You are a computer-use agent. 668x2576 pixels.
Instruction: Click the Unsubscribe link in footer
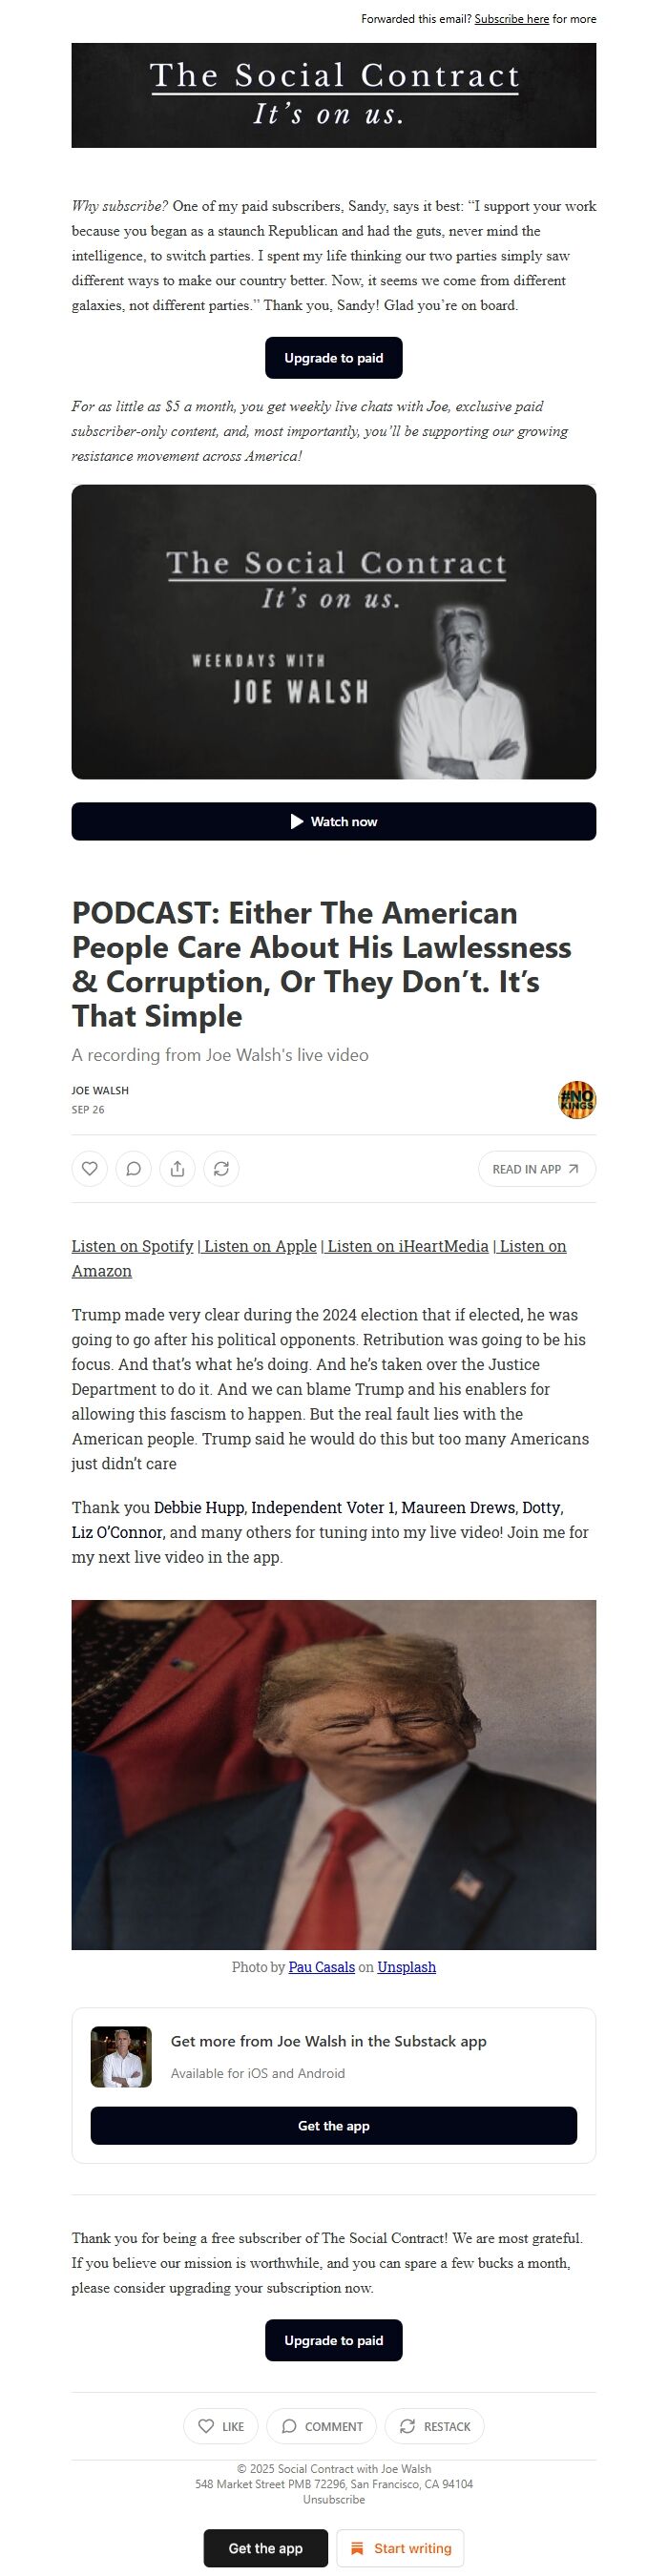tap(334, 2499)
